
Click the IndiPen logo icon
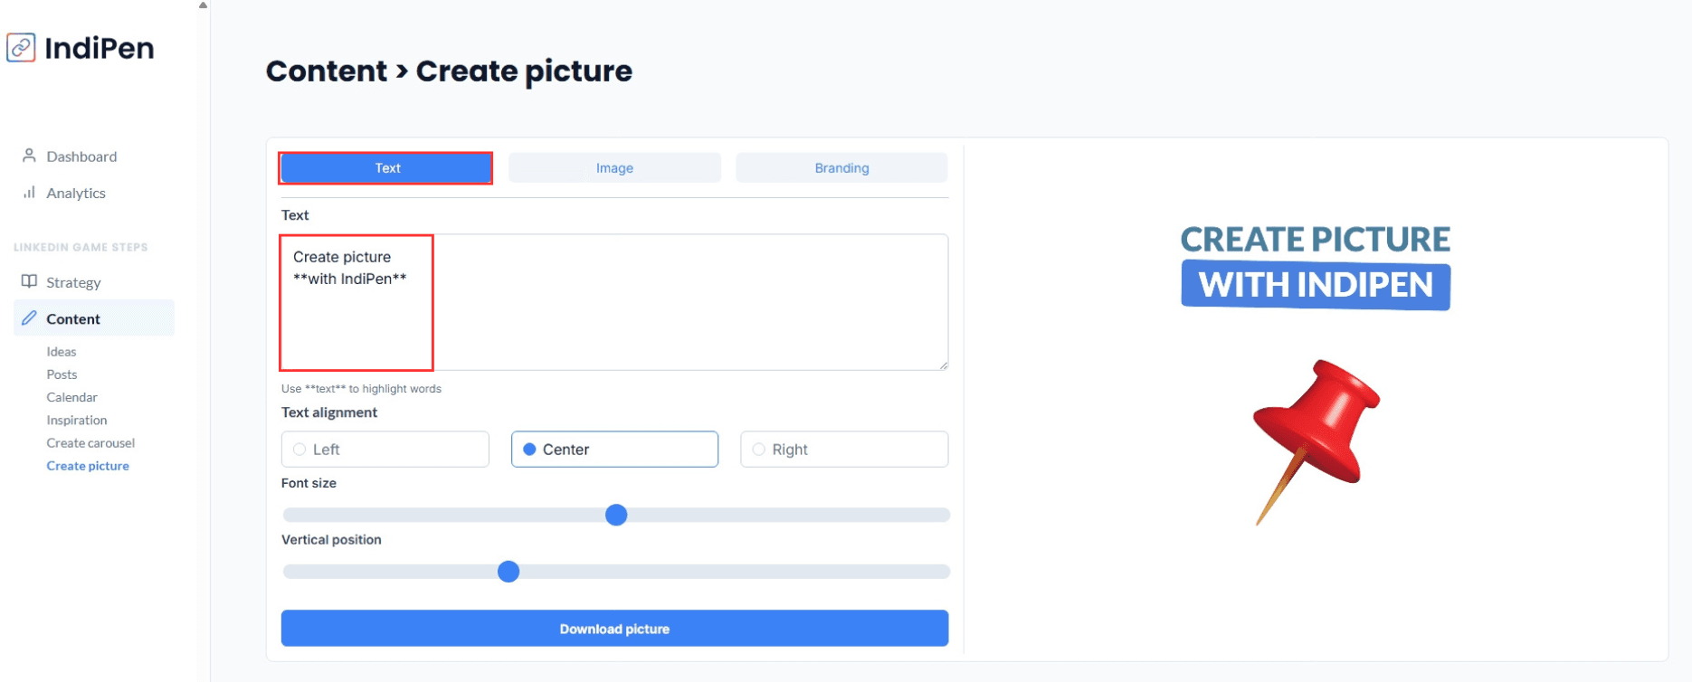(x=21, y=47)
